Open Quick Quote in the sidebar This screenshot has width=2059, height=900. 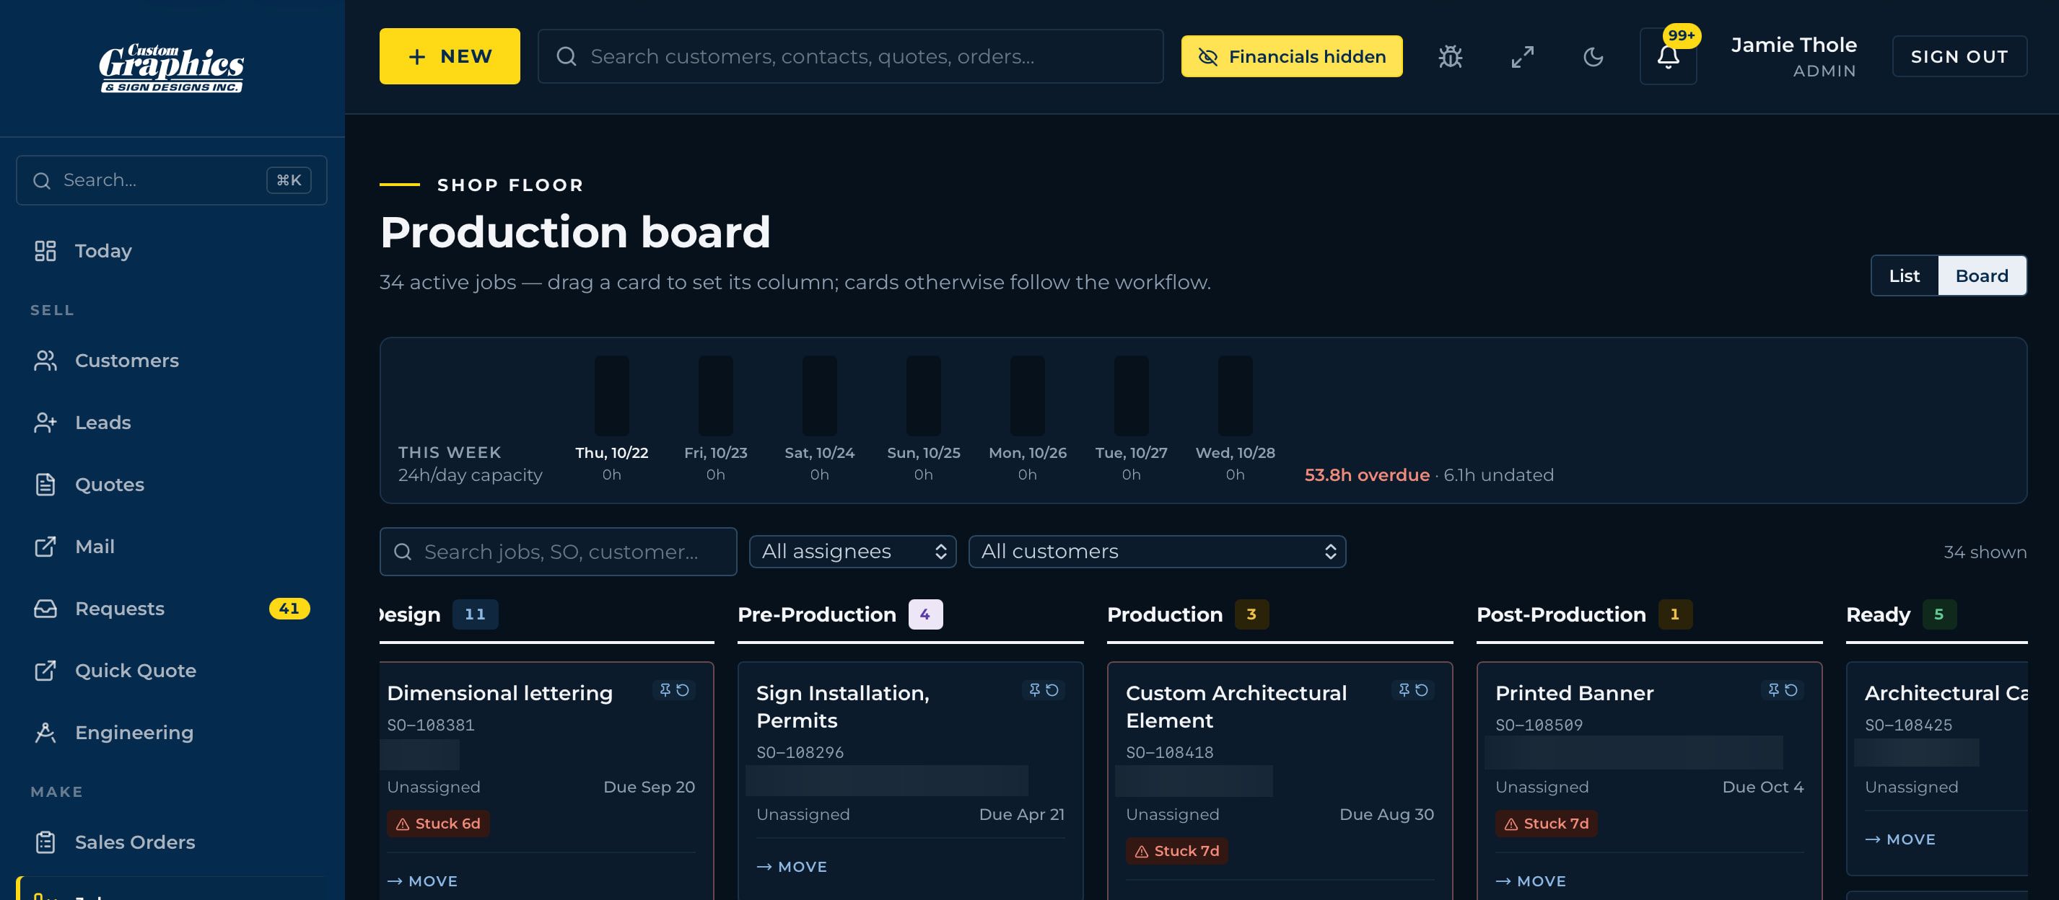pyautogui.click(x=171, y=671)
